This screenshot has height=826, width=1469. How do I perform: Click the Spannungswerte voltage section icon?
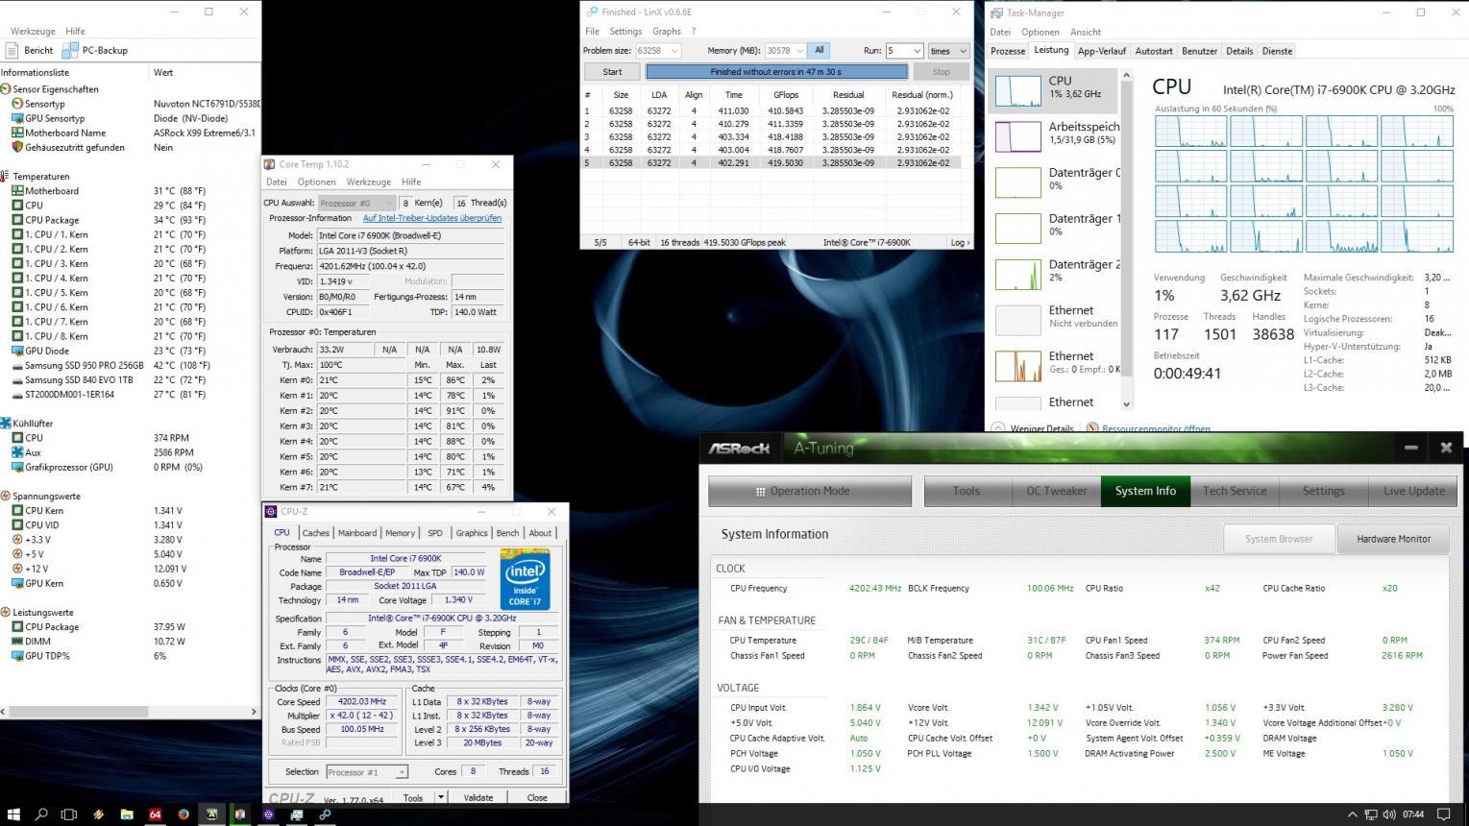[6, 496]
